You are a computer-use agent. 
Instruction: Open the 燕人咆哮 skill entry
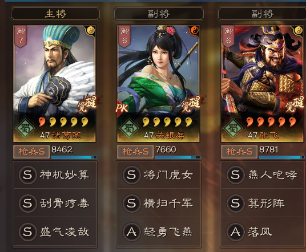point(263,174)
